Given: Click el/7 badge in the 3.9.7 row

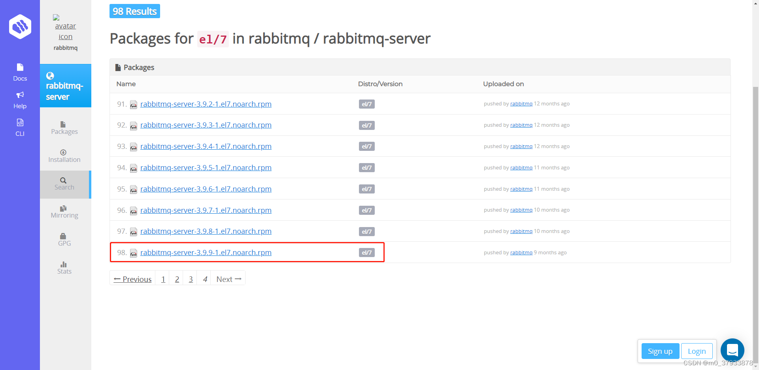Looking at the screenshot, I should (x=367, y=210).
